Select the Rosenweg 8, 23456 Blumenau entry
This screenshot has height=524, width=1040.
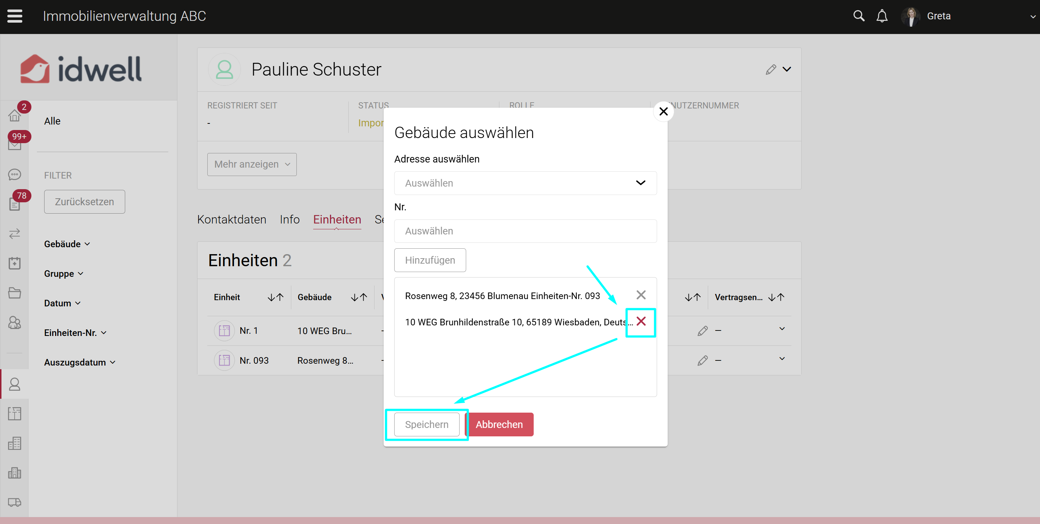click(502, 296)
